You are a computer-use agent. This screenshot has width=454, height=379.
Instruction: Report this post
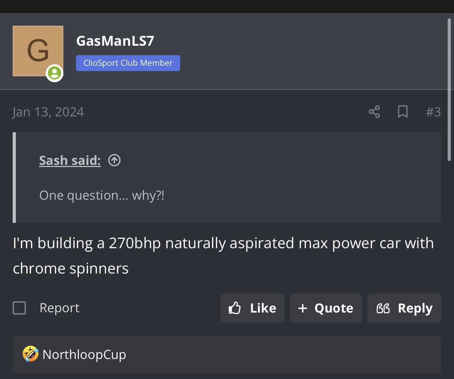(59, 308)
